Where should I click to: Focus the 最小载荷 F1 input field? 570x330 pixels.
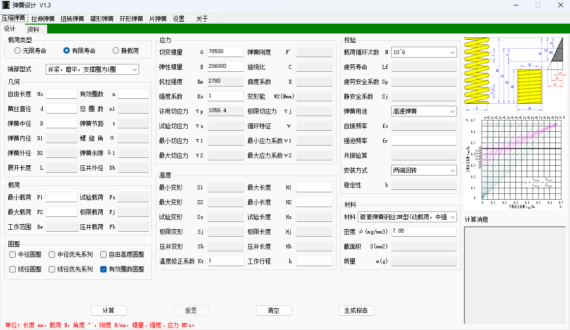tap(61, 197)
